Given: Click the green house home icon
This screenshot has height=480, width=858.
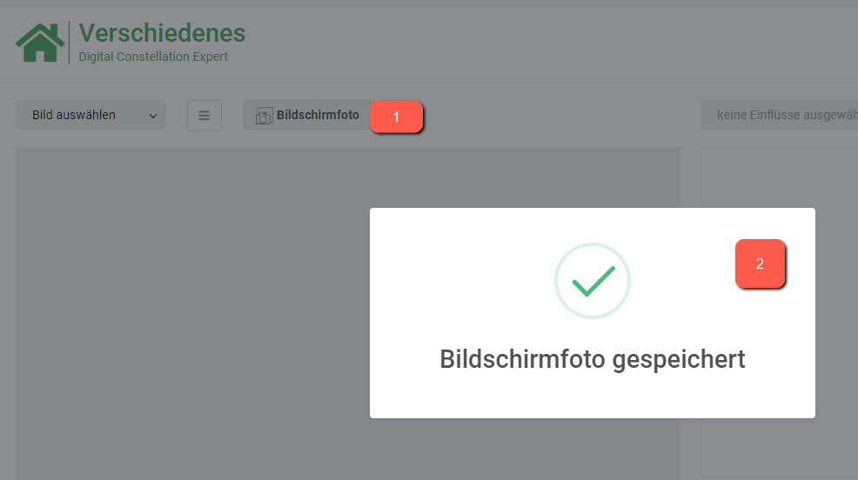Looking at the screenshot, I should click(x=40, y=43).
